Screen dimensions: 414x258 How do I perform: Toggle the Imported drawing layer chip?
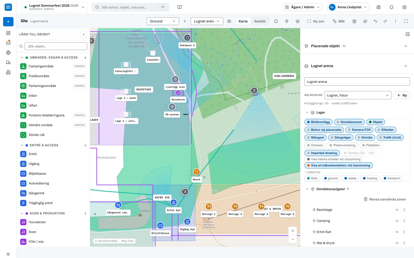(322, 153)
